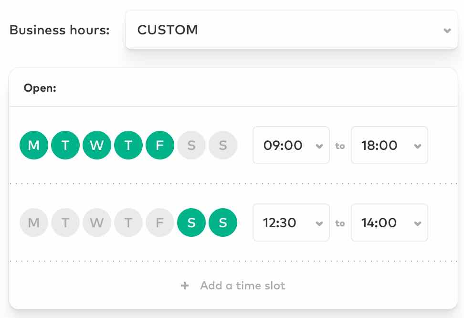Toggle Tuesday off in the first row
This screenshot has width=464, height=318.
(x=65, y=145)
